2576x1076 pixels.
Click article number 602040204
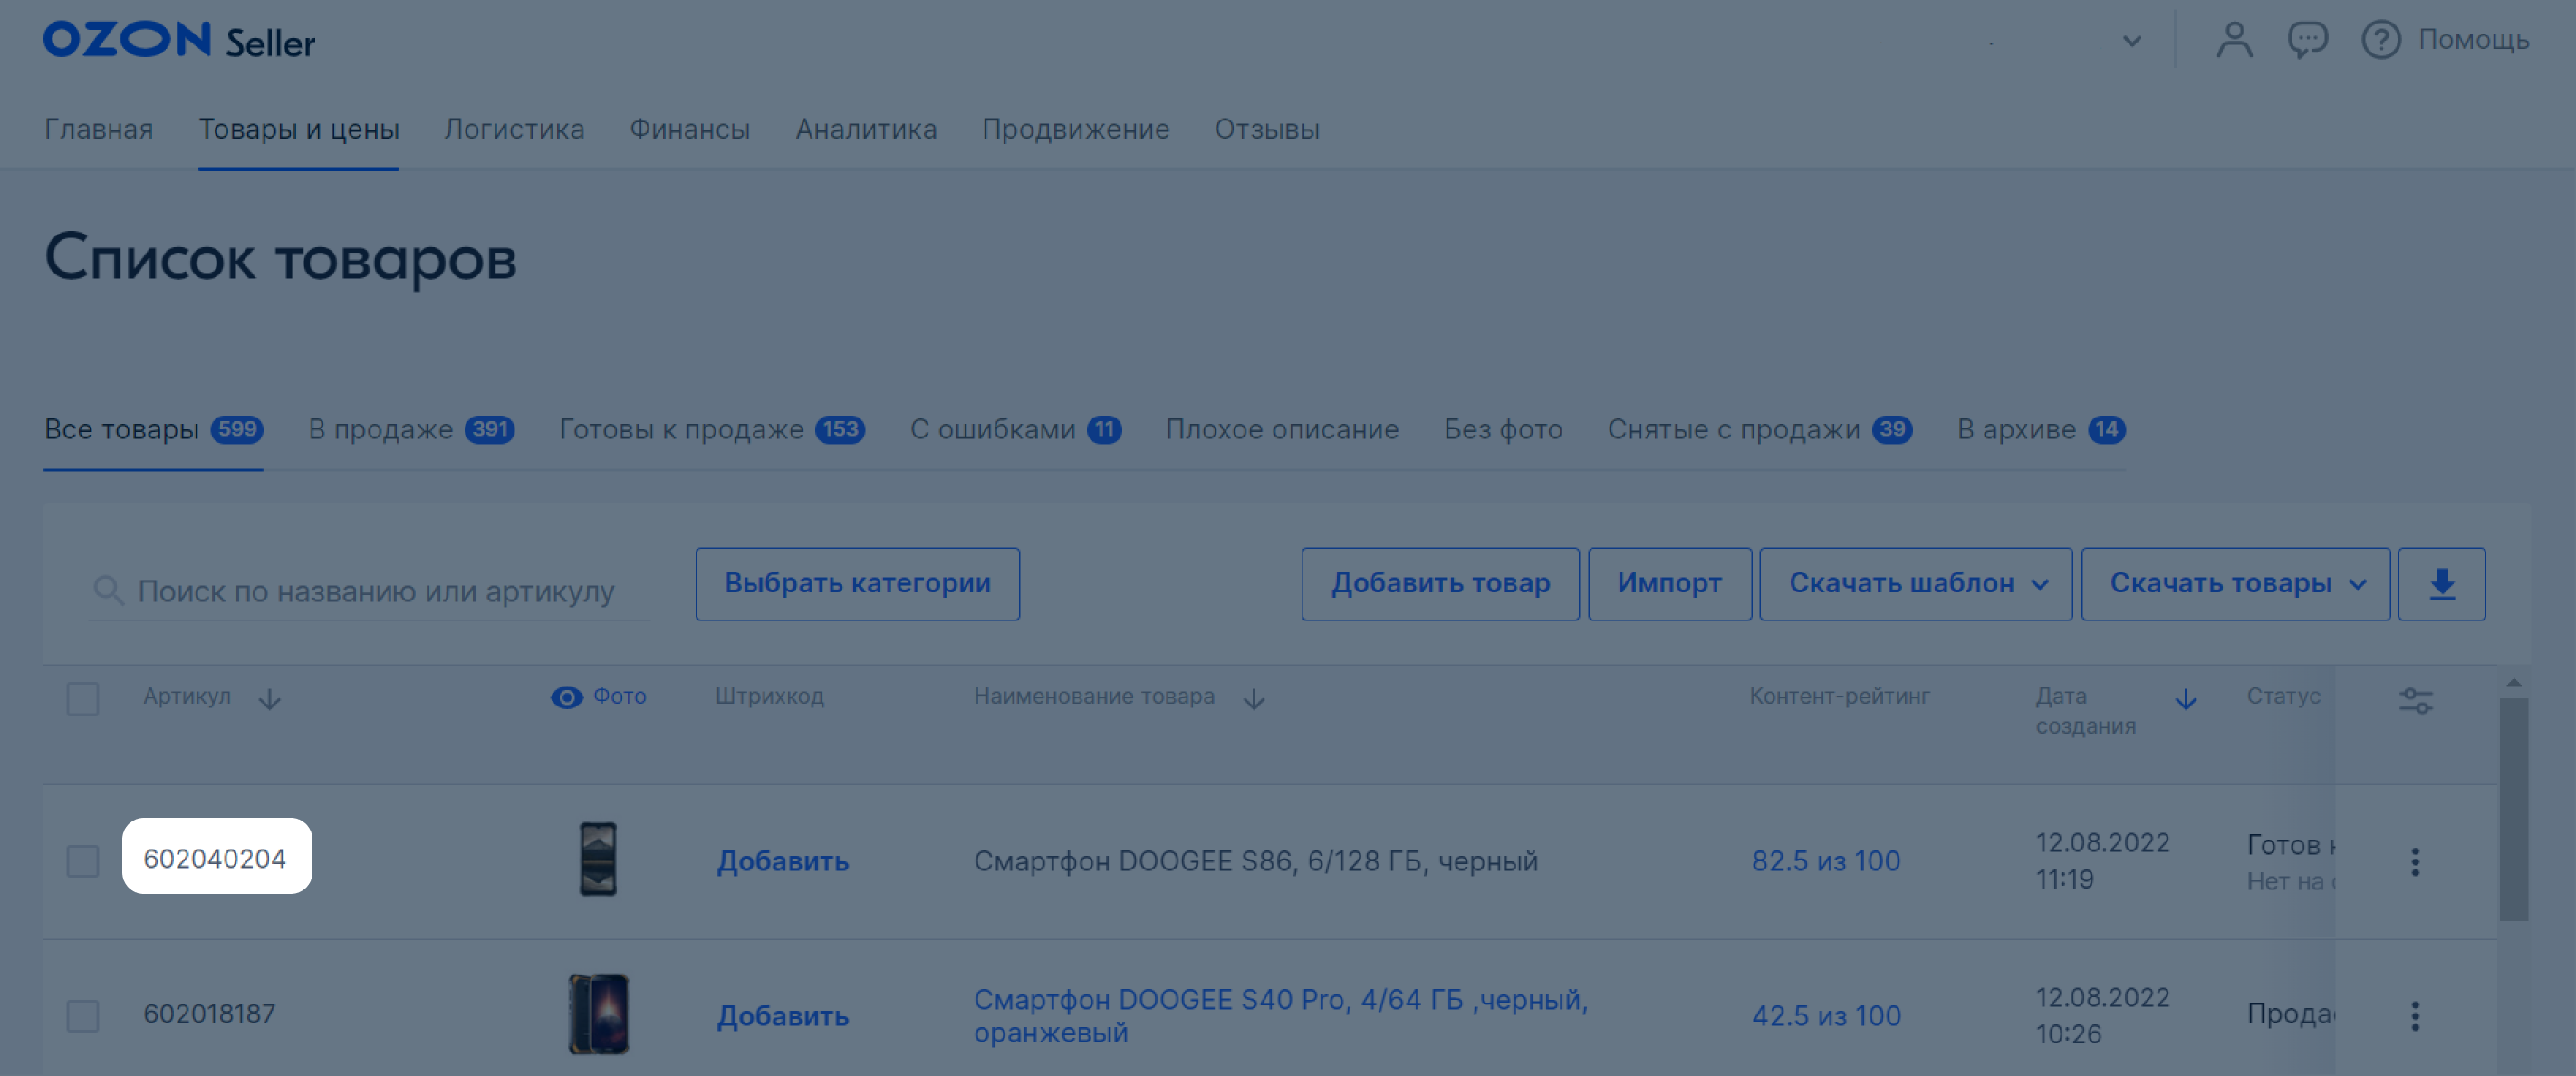[x=214, y=859]
